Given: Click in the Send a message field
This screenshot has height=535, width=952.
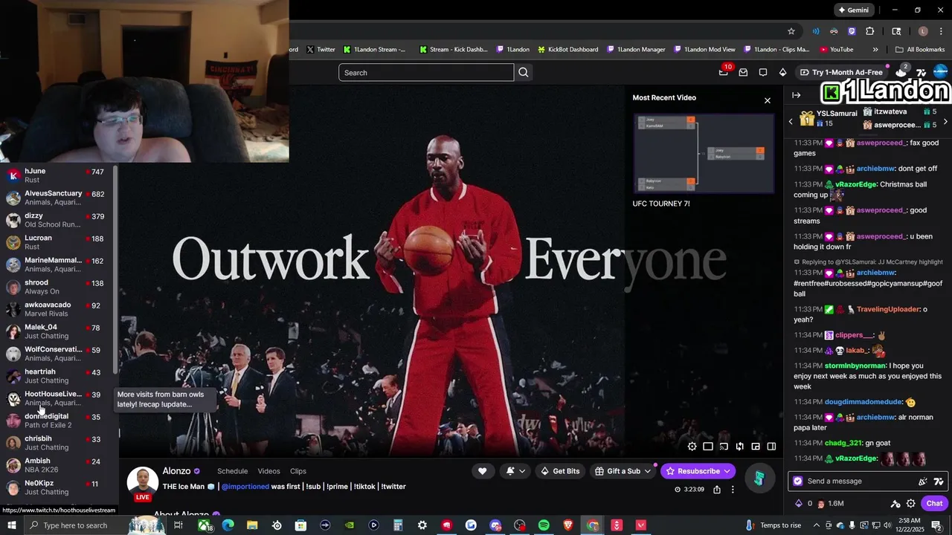Looking at the screenshot, I should tap(859, 481).
